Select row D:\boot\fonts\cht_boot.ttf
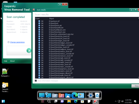This screenshot has height=104, width=139. point(86,39)
